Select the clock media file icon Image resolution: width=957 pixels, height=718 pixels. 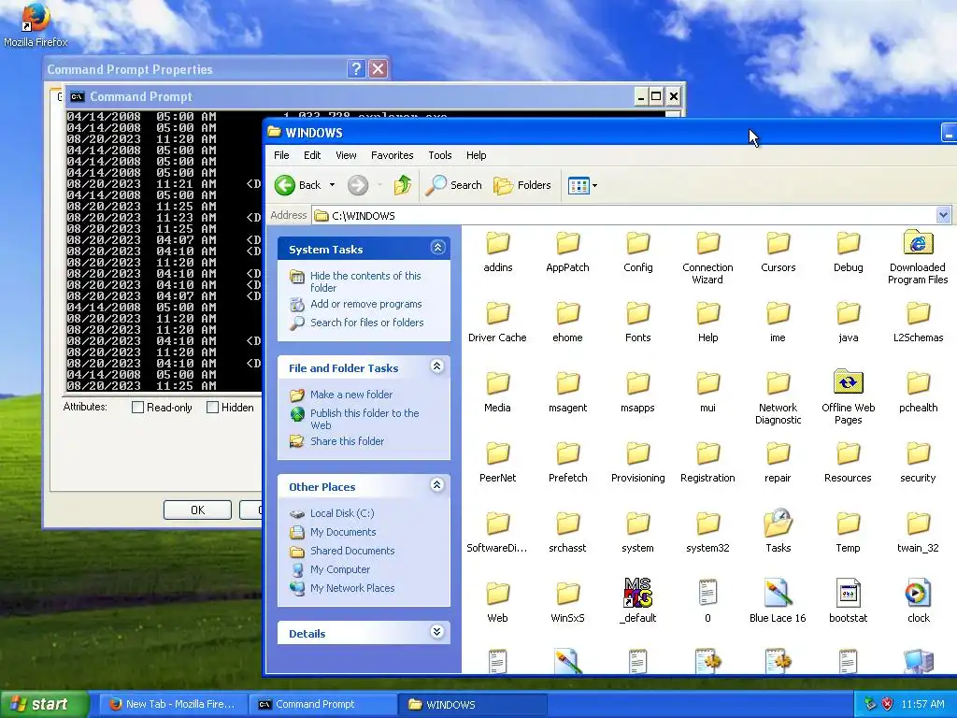pyautogui.click(x=918, y=592)
